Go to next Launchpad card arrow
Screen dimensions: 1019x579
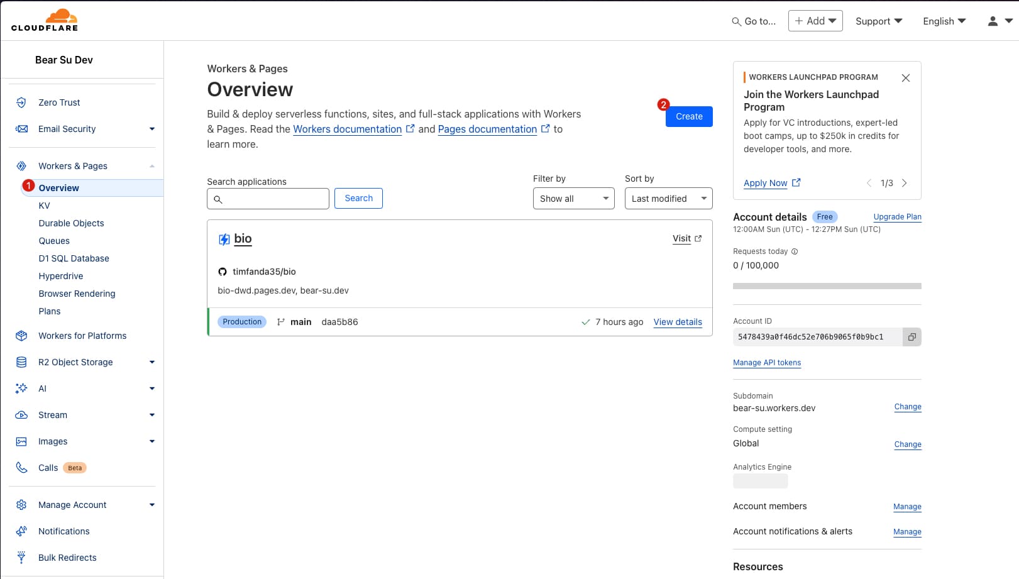click(905, 183)
